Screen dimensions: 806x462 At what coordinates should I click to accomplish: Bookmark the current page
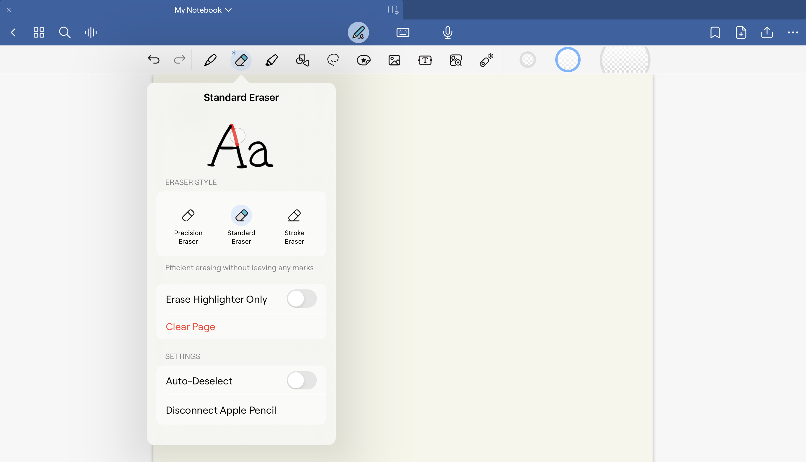coord(715,32)
